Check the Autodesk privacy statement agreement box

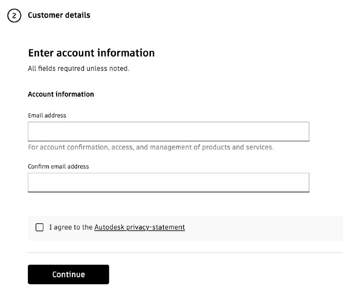pos(39,227)
